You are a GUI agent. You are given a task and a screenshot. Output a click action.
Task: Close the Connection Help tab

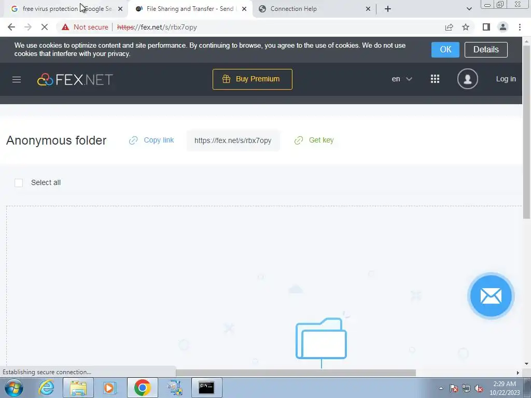tap(368, 9)
